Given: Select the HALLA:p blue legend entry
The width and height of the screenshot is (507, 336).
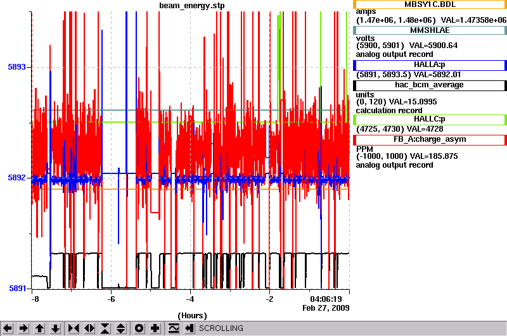Looking at the screenshot, I should pos(430,65).
